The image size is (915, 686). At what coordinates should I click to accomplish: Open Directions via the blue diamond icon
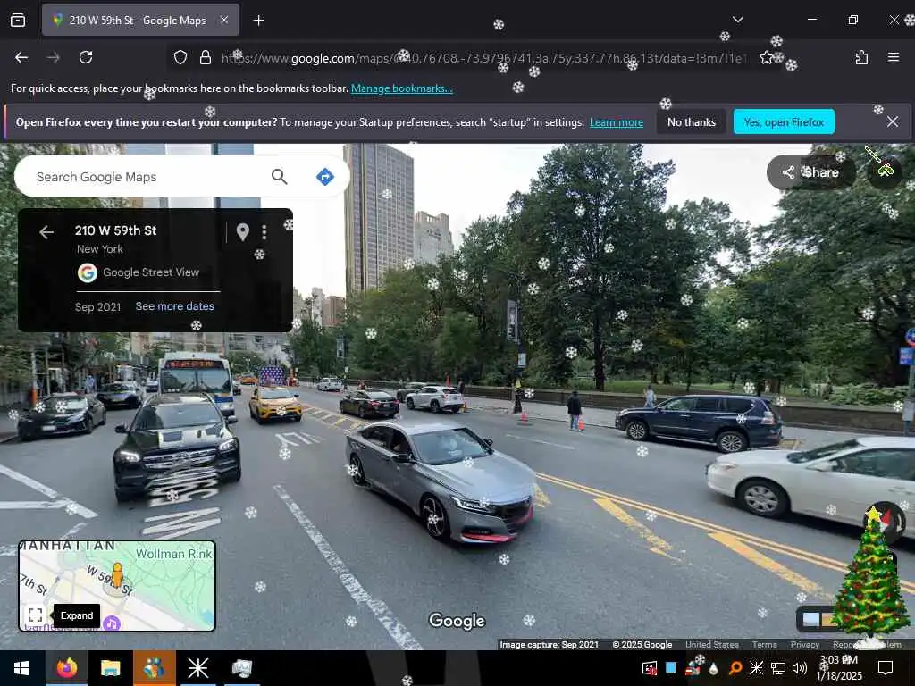pos(325,177)
